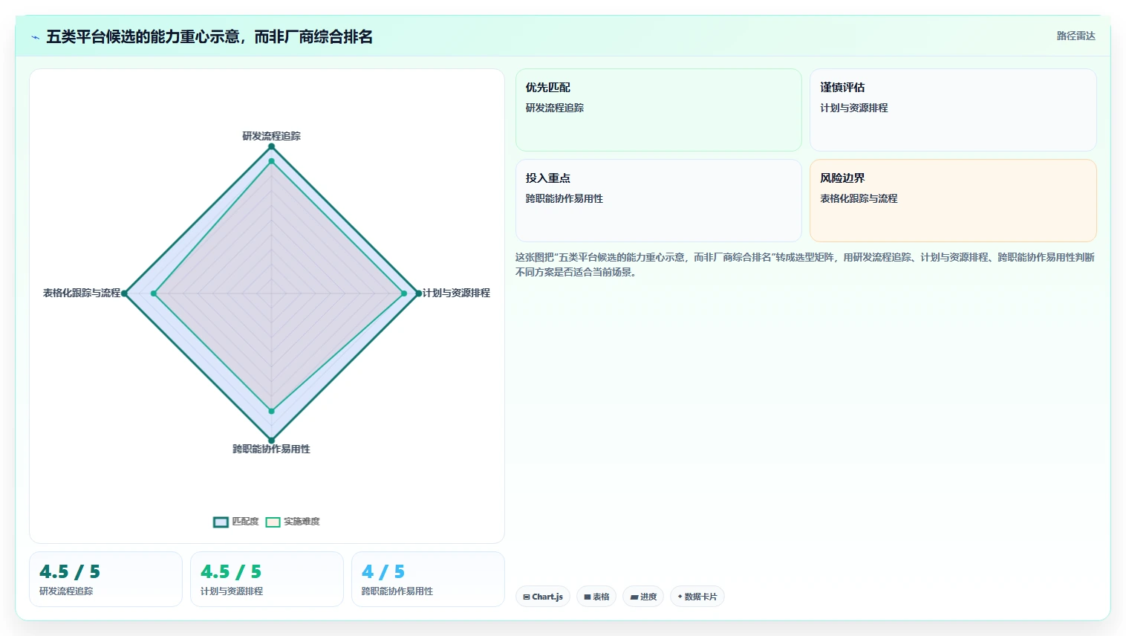Click the outer 匹配度 point at 跨职能协作易用性

tap(271, 441)
